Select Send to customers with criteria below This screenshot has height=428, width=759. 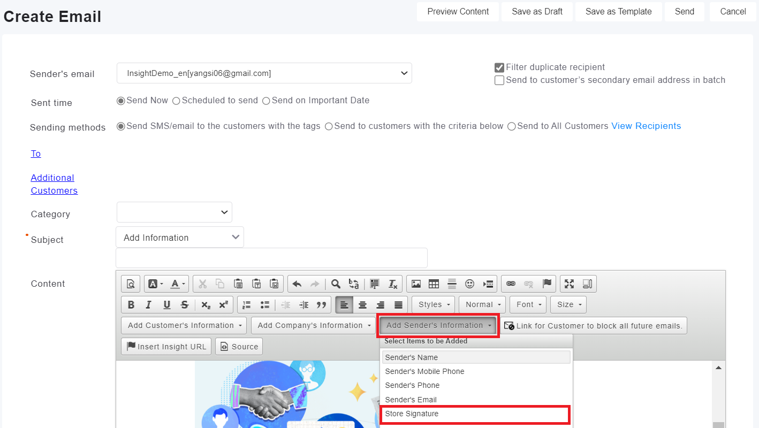[329, 126]
